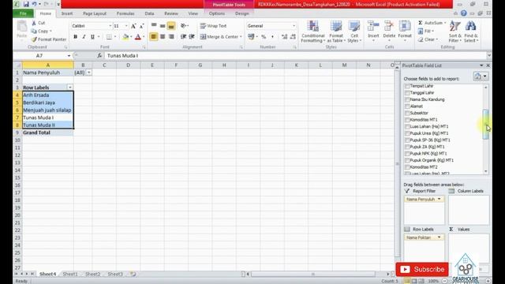Click the insert function fx icon
The height and width of the screenshot is (284, 505).
coord(99,56)
